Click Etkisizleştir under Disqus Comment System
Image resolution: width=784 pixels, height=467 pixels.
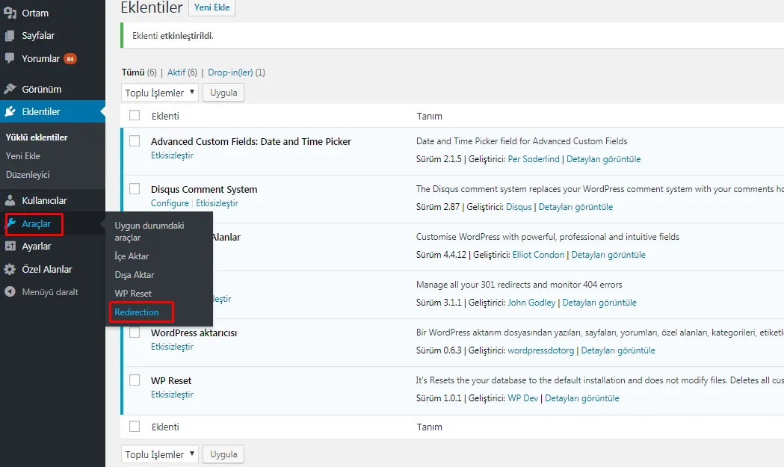click(217, 203)
